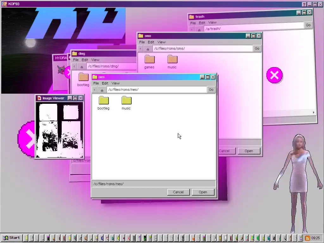Click the 3D woman desktop assistant
324x243 pixels.
(298, 184)
